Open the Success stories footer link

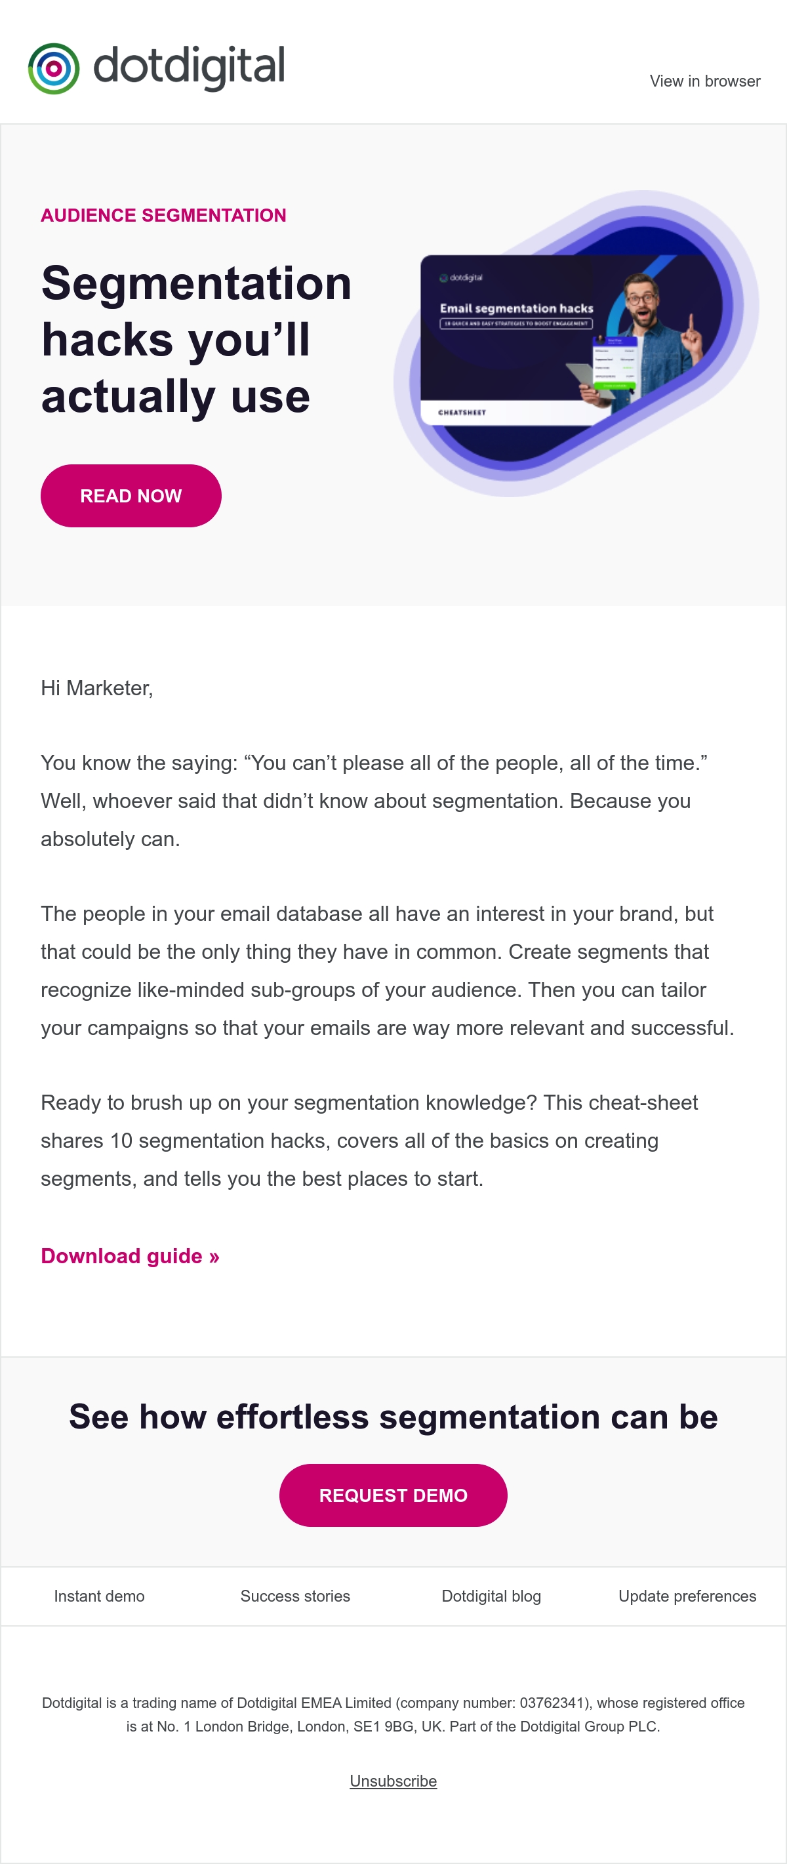295,1596
